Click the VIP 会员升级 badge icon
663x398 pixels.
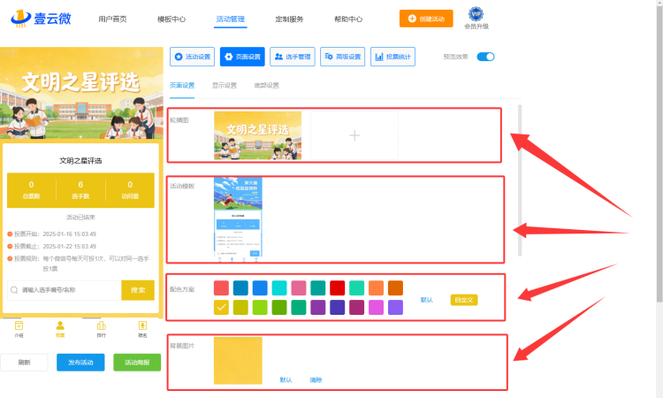coord(476,14)
